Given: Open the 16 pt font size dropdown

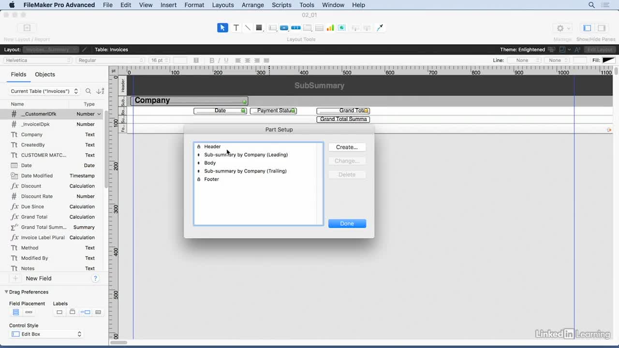Looking at the screenshot, I should pyautogui.click(x=160, y=60).
